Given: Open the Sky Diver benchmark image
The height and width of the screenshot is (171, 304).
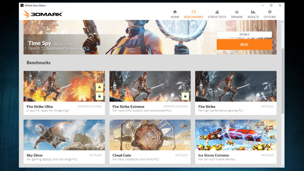Looking at the screenshot, I should point(64,135).
